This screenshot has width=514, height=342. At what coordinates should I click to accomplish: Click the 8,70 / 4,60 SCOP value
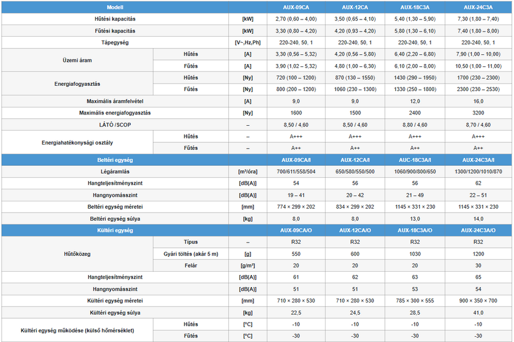(x=478, y=125)
